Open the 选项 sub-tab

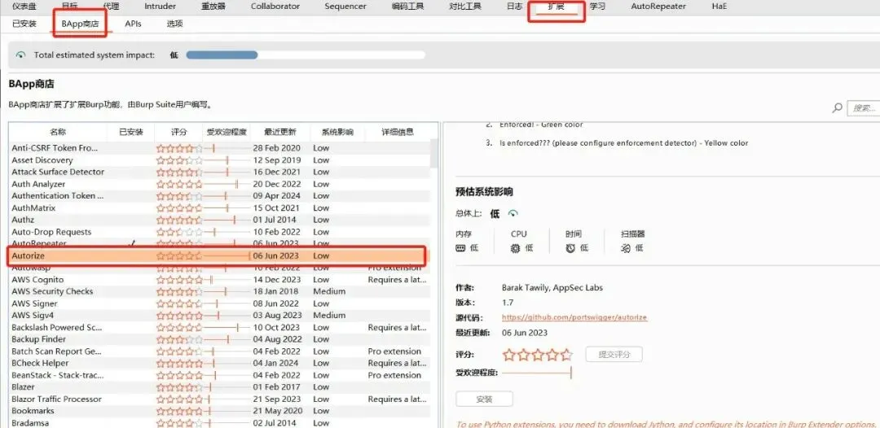174,24
